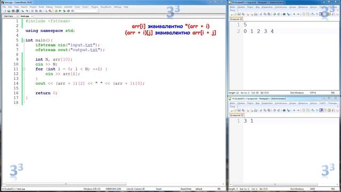
Task: Click New file icon in Code::Blocks toolbar
Action: coord(5,11)
